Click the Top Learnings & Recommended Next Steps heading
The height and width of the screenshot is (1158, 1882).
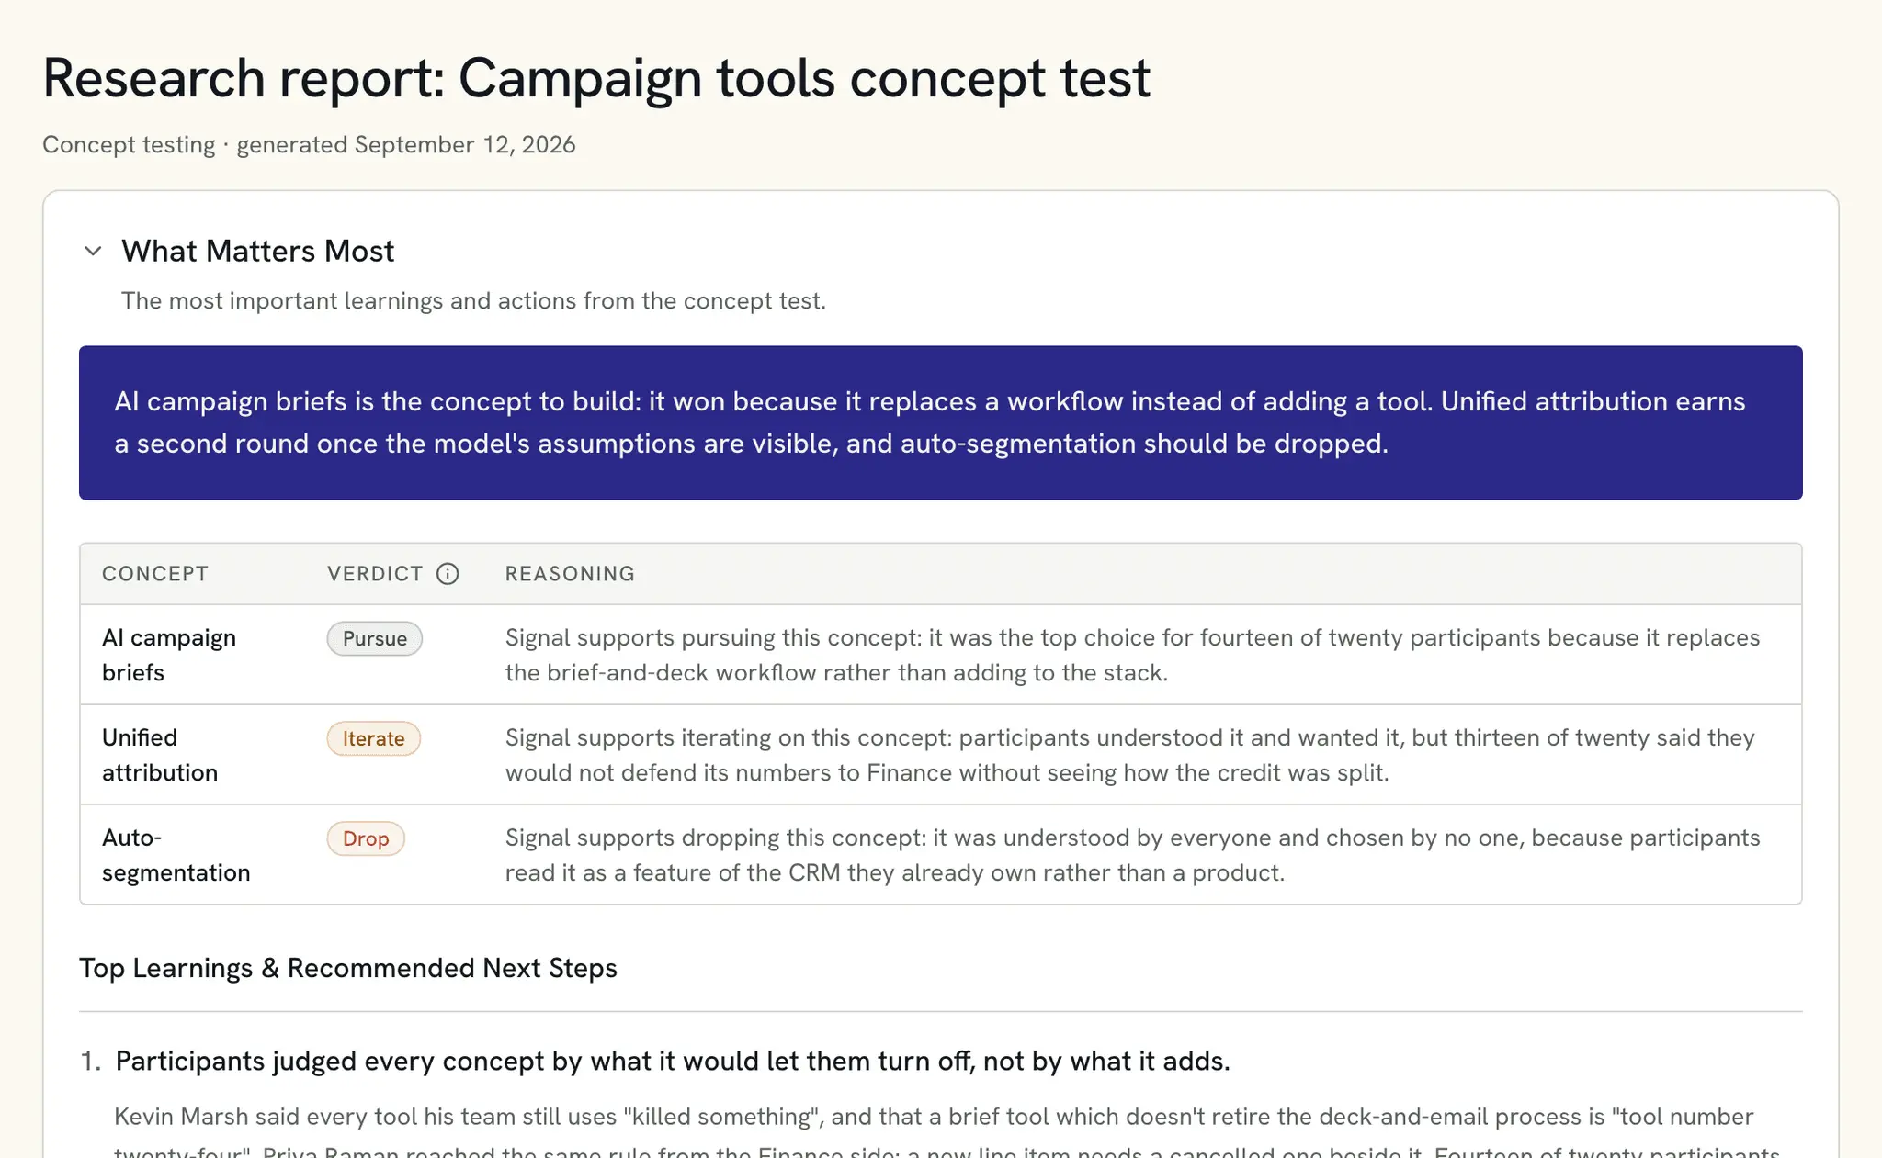coord(348,968)
